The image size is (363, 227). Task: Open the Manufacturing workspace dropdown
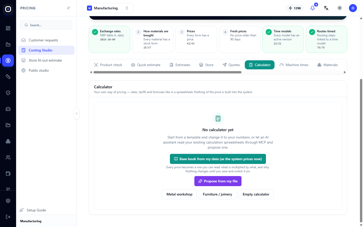108,8
